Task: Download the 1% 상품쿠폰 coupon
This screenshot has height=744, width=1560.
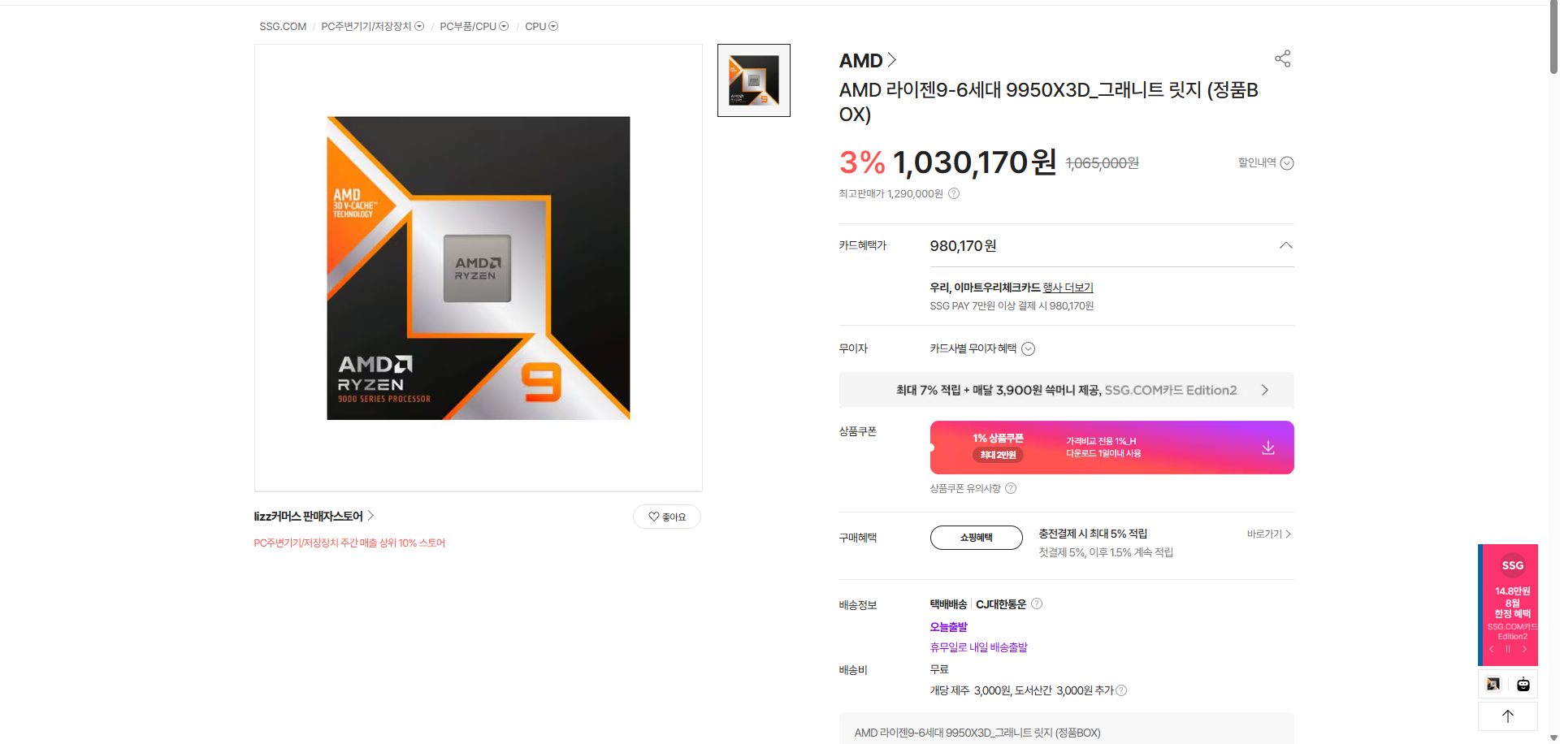Action: click(x=1267, y=448)
